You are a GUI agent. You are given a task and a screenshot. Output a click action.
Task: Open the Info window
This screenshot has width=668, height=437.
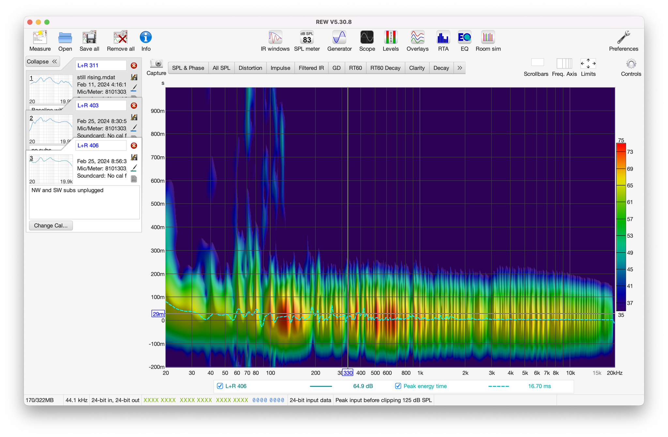point(146,41)
